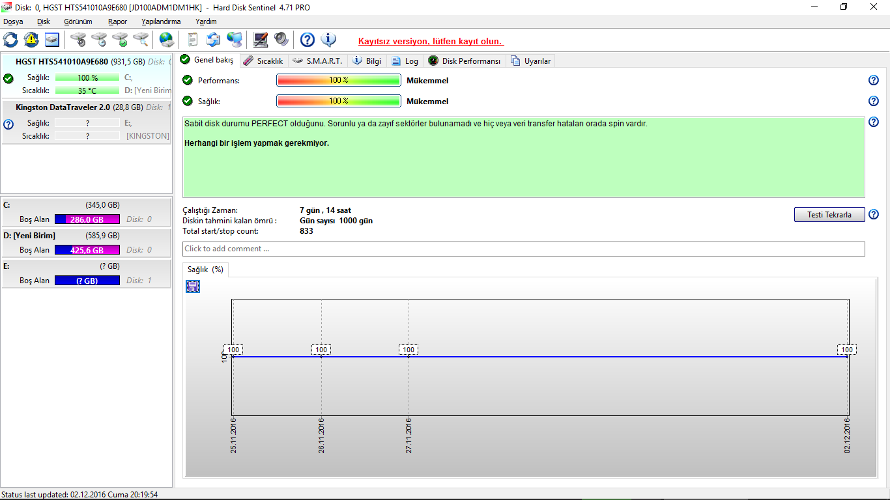Click the blue info About toolbar icon
Viewport: 890px width, 500px height.
pos(328,40)
